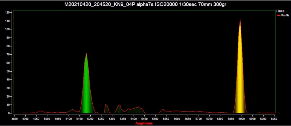Click the 6050 x-axis tick label
The width and height of the screenshot is (291, 126).
point(274,118)
